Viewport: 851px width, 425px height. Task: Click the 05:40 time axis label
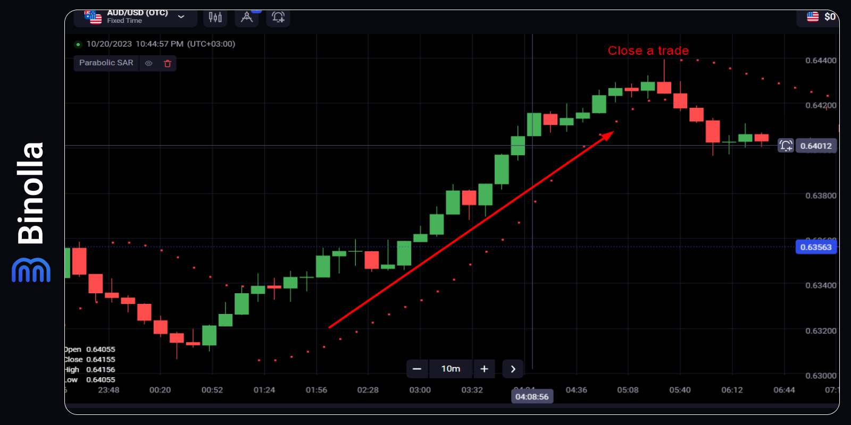680,390
